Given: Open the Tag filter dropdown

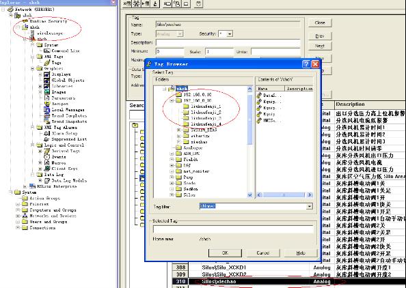Looking at the screenshot, I should (x=310, y=206).
